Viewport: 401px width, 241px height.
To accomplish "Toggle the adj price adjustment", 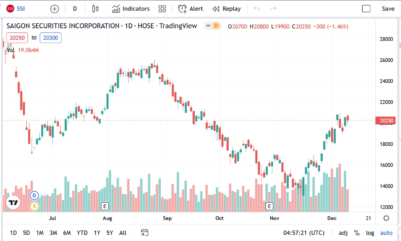I will point(343,233).
